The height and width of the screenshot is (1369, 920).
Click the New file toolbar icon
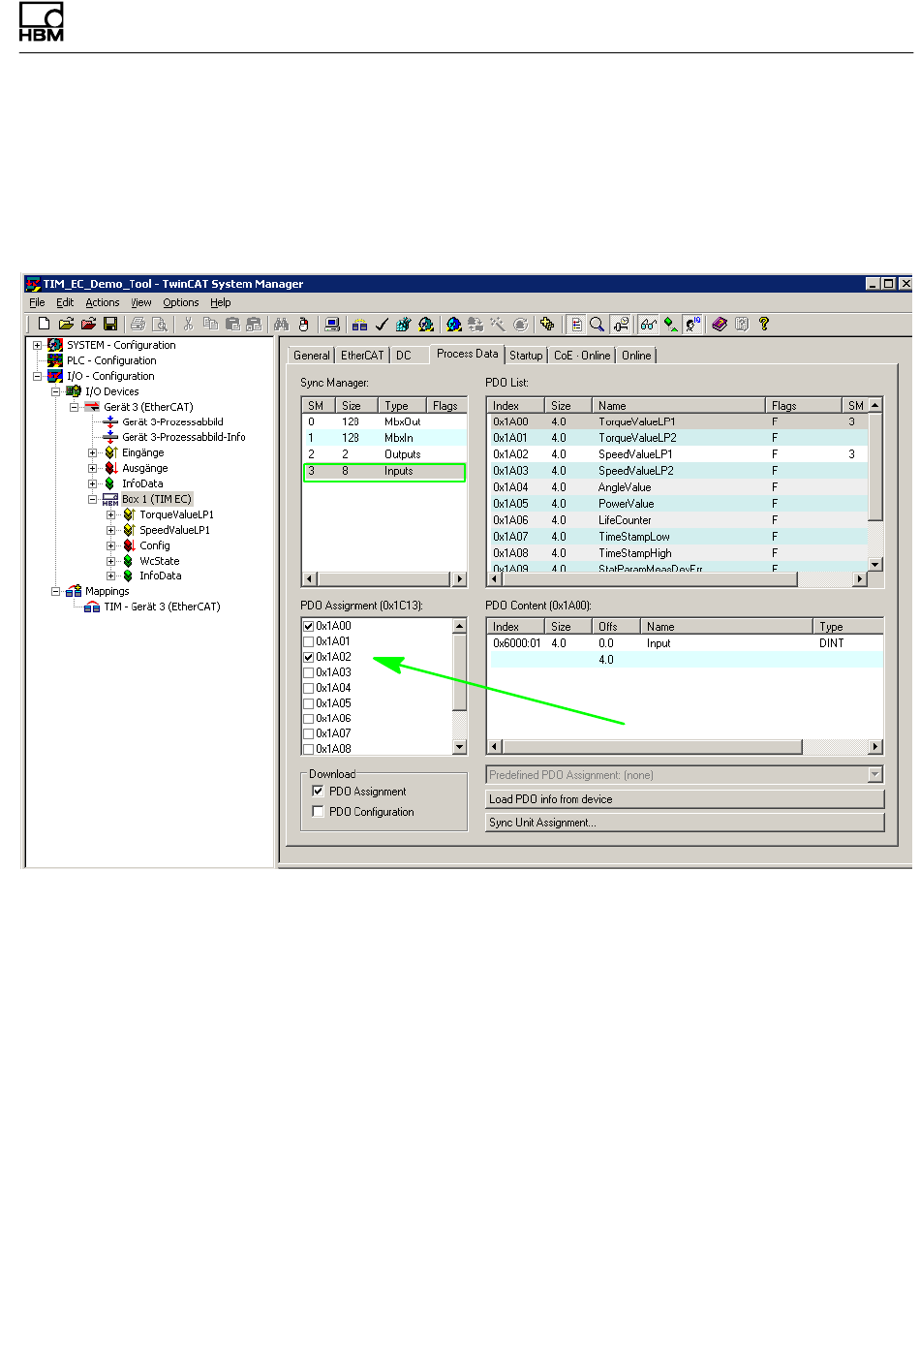click(44, 325)
